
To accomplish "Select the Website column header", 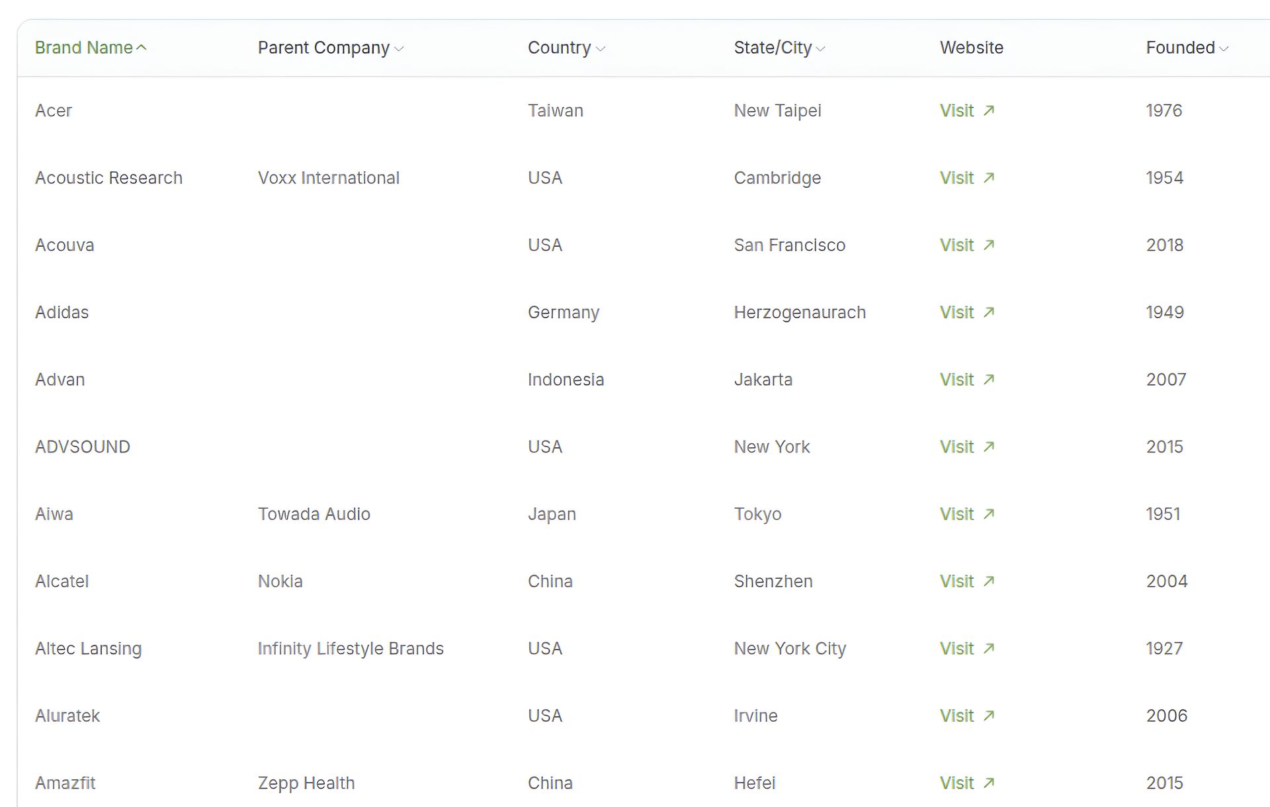I will [972, 48].
